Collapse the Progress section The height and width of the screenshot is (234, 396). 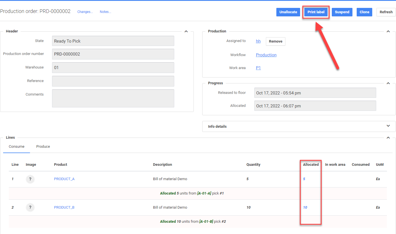tap(388, 83)
